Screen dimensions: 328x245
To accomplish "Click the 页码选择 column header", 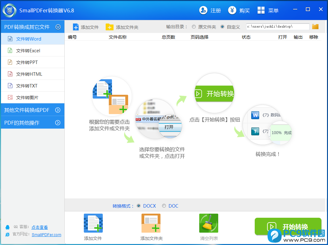I will [x=199, y=37].
